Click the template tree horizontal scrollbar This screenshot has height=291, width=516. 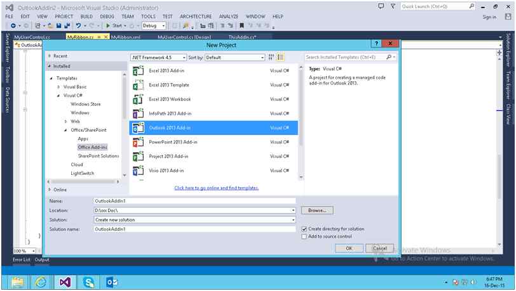[x=83, y=181]
